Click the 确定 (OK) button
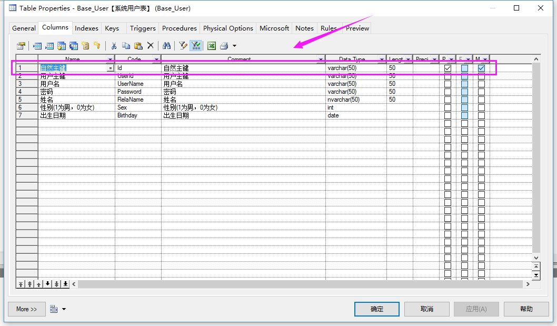 [x=377, y=309]
